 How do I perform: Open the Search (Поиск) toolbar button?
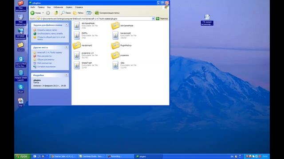pos(66,13)
